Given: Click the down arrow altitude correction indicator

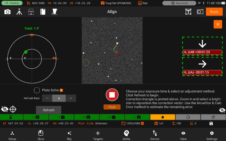Looking at the screenshot, I should (x=202, y=44).
